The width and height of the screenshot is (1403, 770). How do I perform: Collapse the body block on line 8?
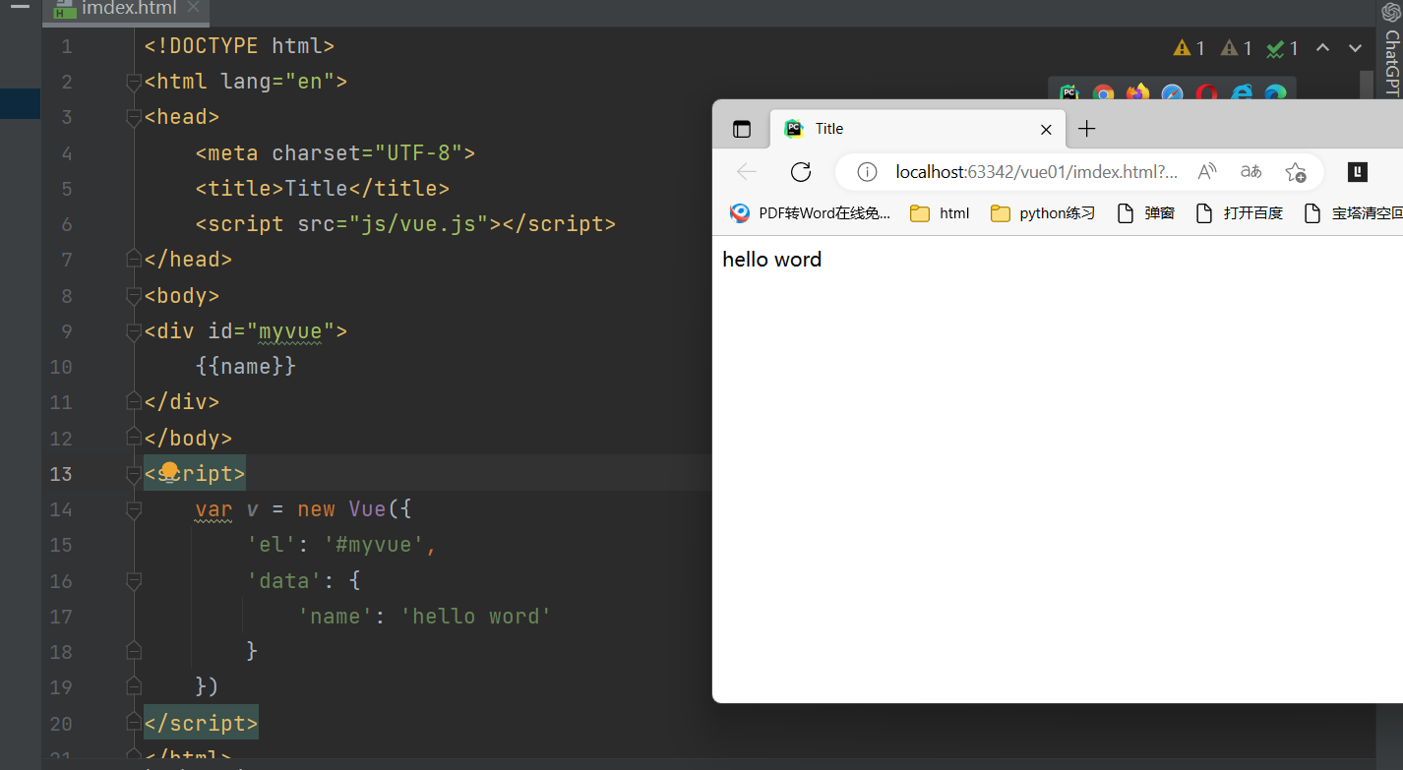[x=134, y=296]
